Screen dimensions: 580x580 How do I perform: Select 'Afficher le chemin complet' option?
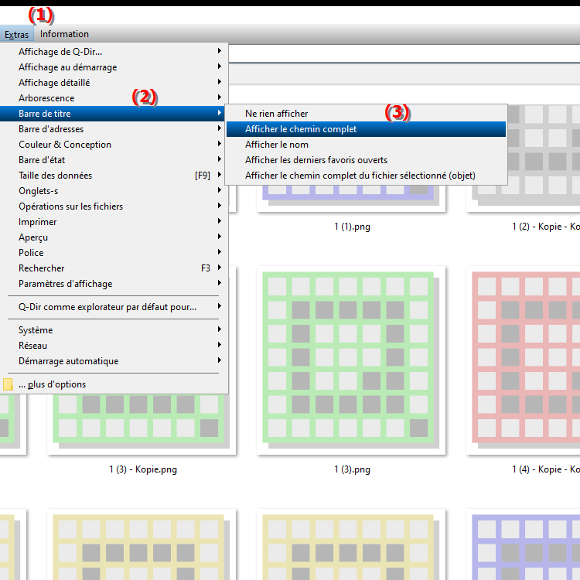click(x=366, y=129)
